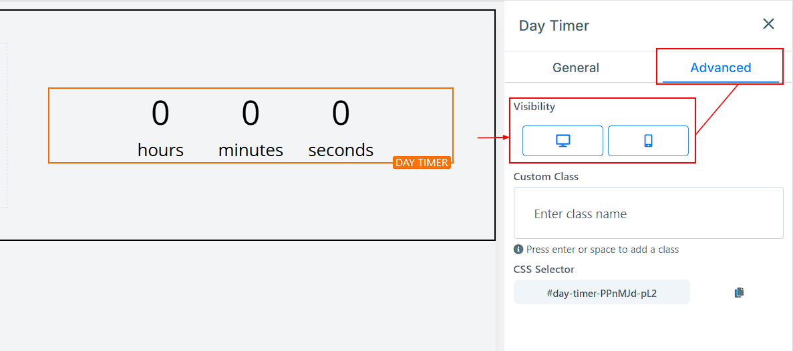Image resolution: width=793 pixels, height=351 pixels.
Task: Click the CSS Selector label
Action: (544, 270)
